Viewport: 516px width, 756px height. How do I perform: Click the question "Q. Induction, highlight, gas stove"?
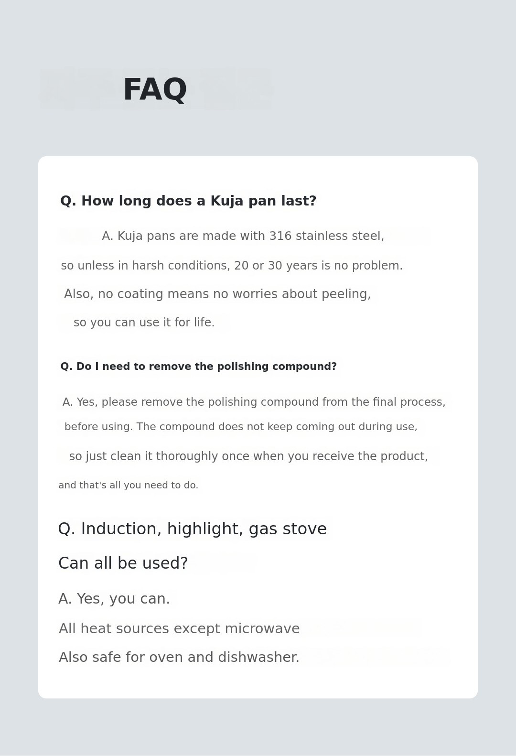(192, 529)
